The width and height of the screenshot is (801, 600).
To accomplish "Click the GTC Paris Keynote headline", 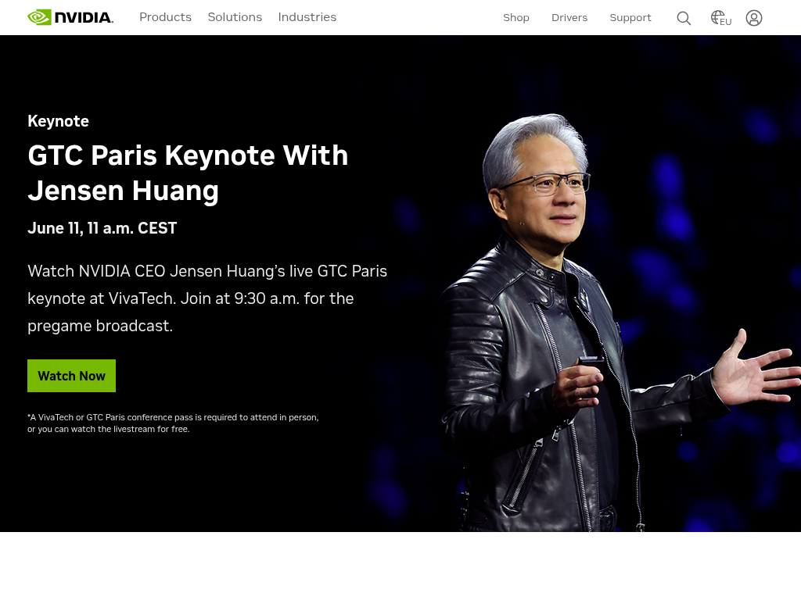I will 188,173.
